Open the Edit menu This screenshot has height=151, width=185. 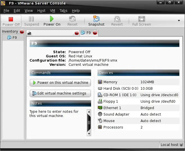tap(17, 11)
